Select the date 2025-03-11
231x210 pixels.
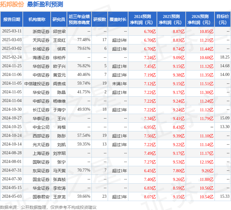(x=12, y=31)
